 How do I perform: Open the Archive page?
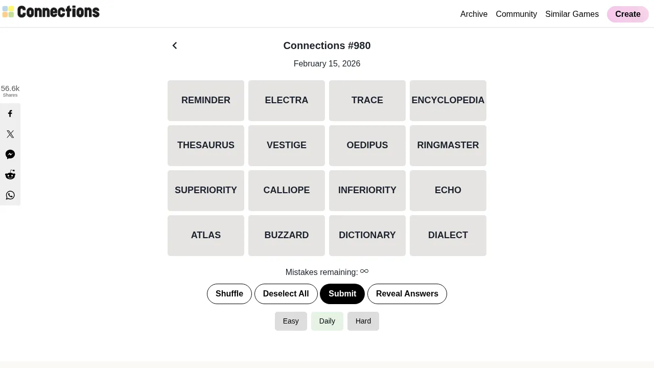(x=474, y=14)
